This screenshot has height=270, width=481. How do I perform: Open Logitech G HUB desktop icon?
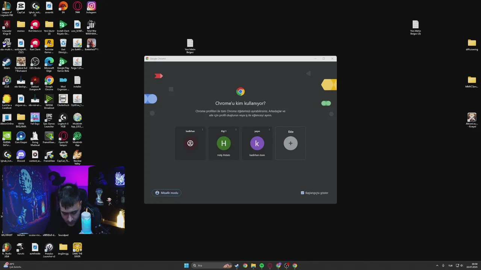(x=63, y=120)
